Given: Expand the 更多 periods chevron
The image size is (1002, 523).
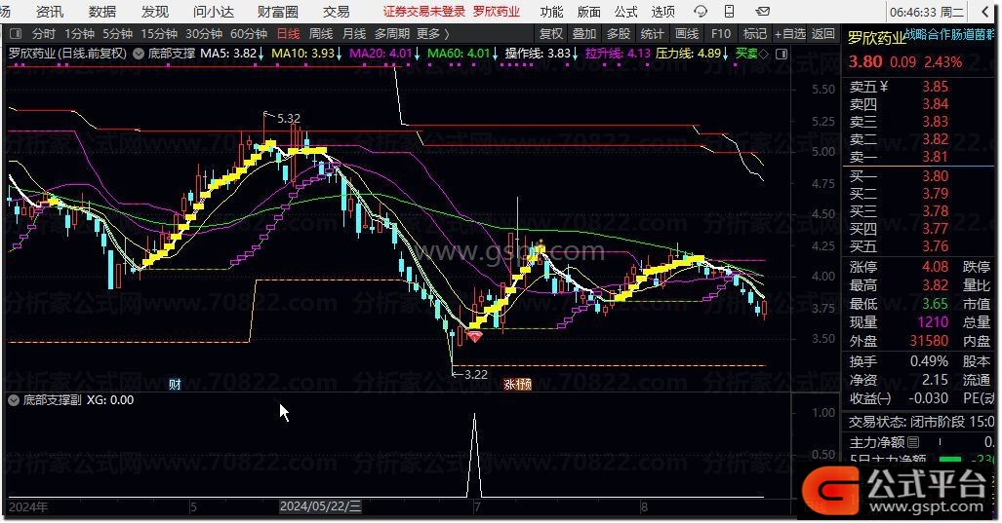Looking at the screenshot, I should (446, 34).
